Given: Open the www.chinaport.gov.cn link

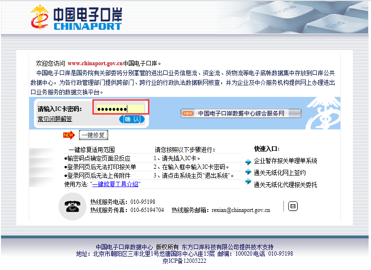Looking at the screenshot, I should click(95, 63).
